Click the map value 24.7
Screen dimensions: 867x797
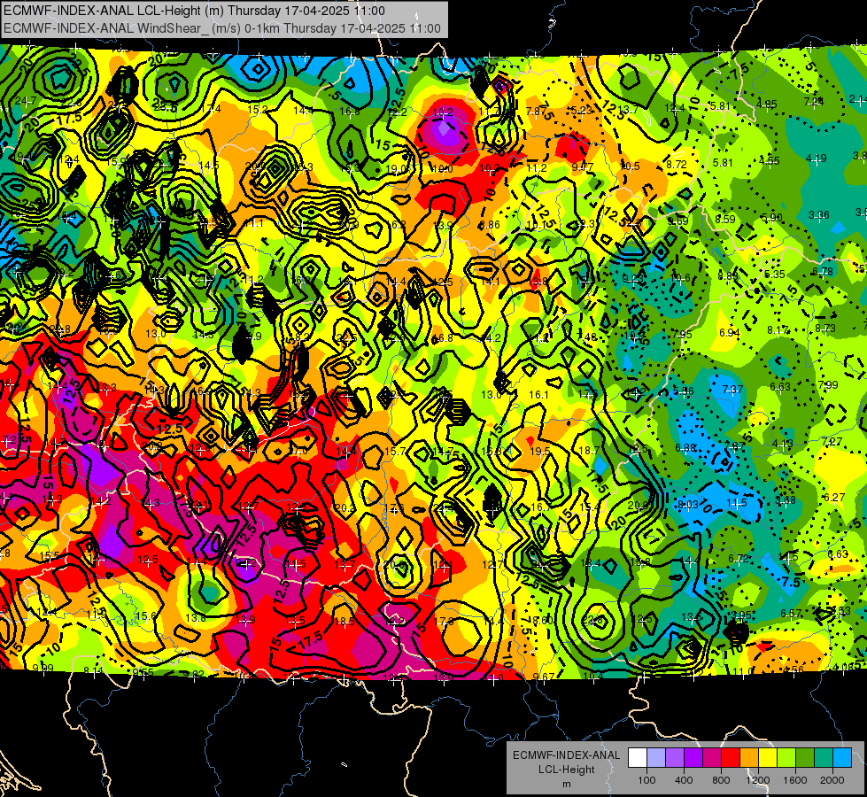coord(26,101)
